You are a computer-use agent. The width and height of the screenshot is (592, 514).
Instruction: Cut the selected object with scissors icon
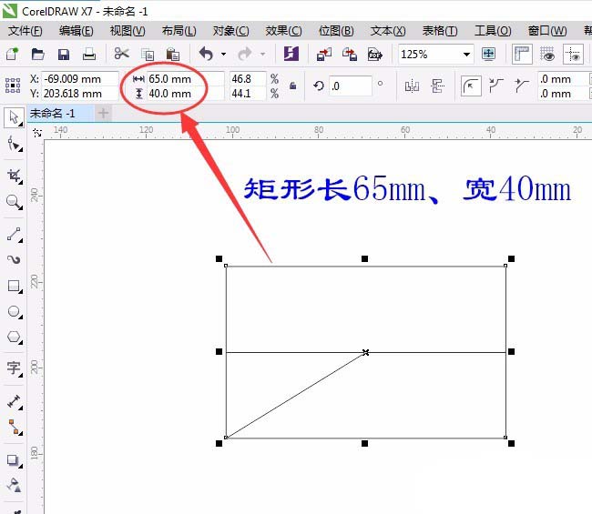pos(121,54)
